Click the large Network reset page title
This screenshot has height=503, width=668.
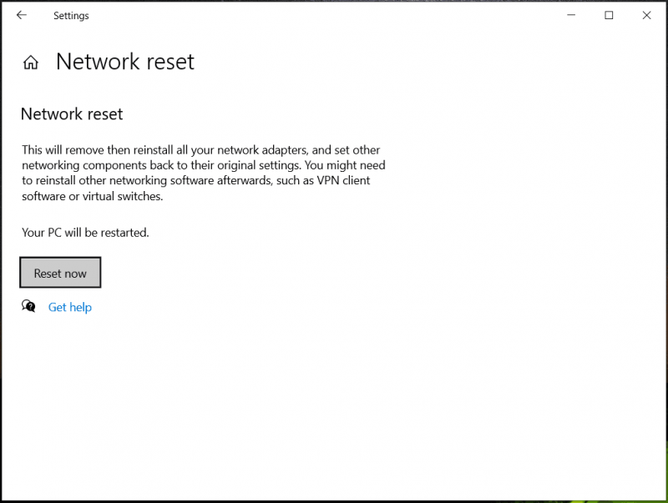(x=125, y=62)
